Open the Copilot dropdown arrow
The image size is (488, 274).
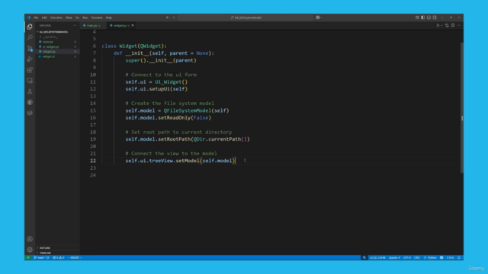tap(322, 18)
